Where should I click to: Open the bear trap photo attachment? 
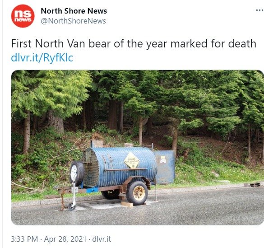(x=137, y=147)
